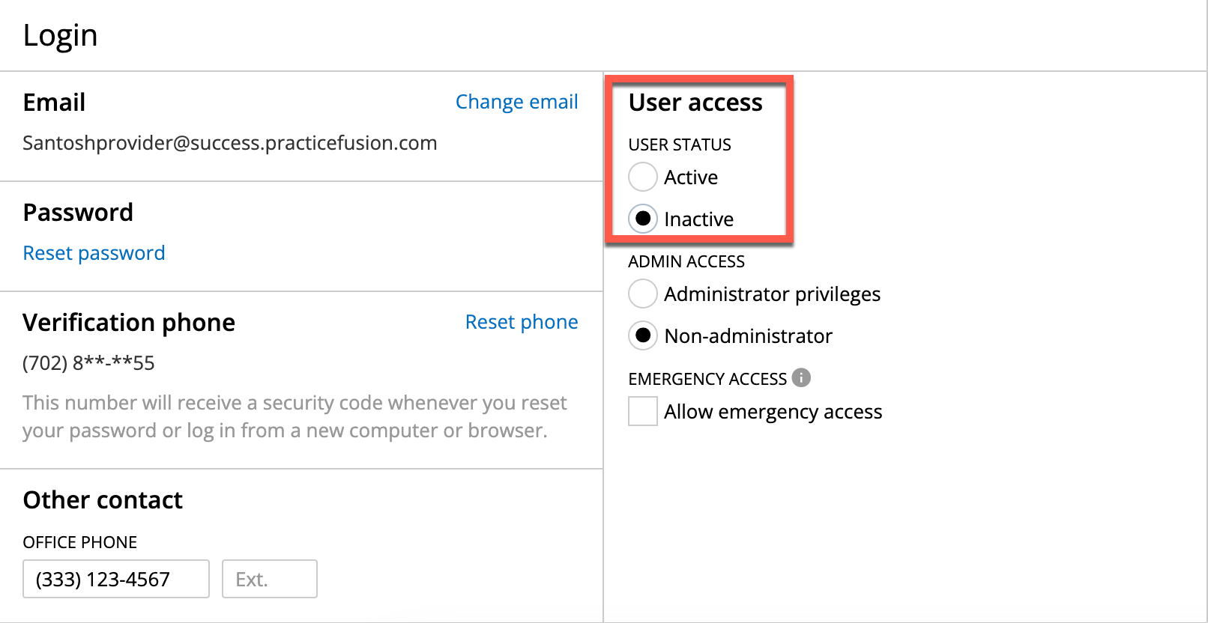Screen dimensions: 1208x623
Task: Click the ADMIN ACCESS label
Action: [x=686, y=261]
